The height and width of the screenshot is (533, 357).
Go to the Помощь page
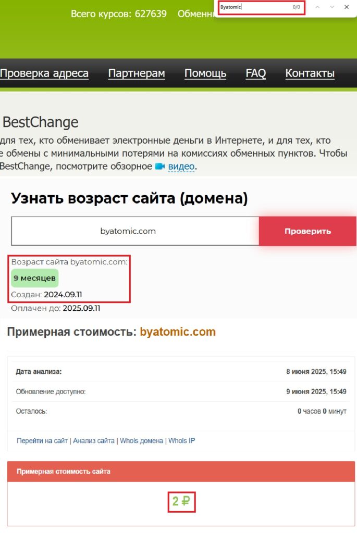pyautogui.click(x=205, y=73)
